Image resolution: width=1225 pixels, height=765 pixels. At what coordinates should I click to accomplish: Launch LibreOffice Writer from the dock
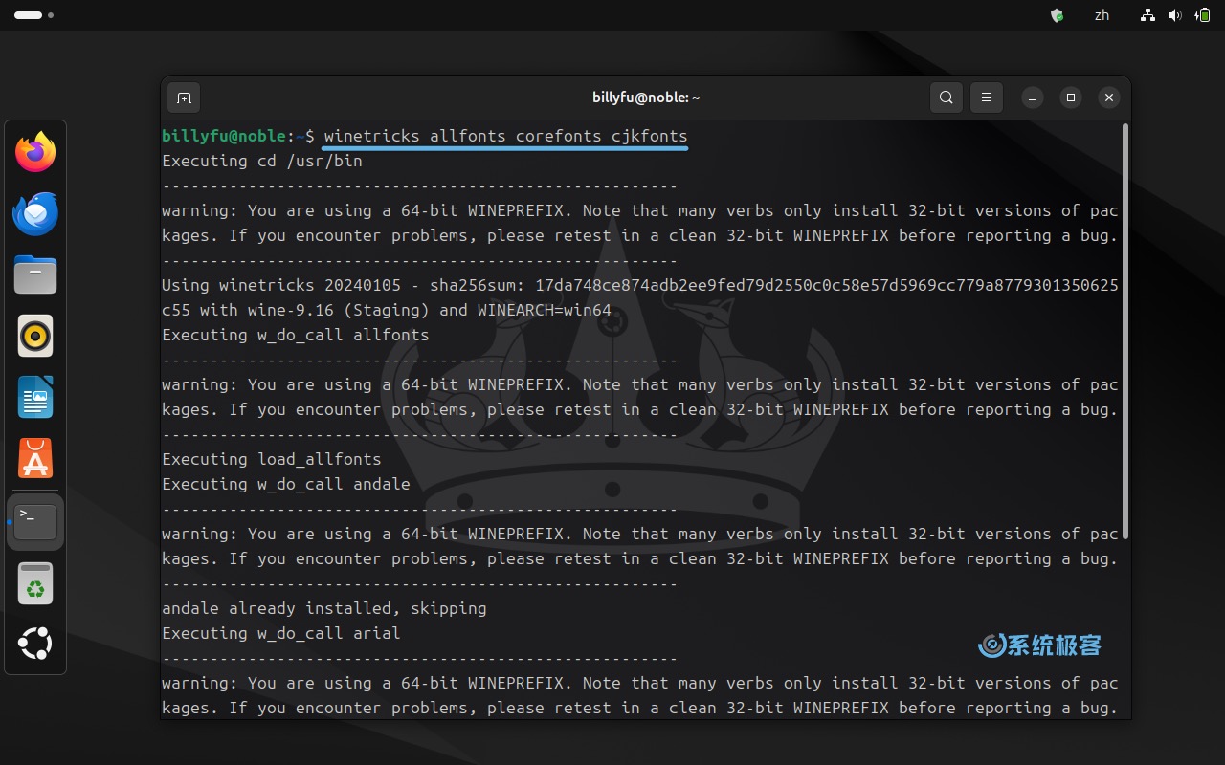point(35,397)
